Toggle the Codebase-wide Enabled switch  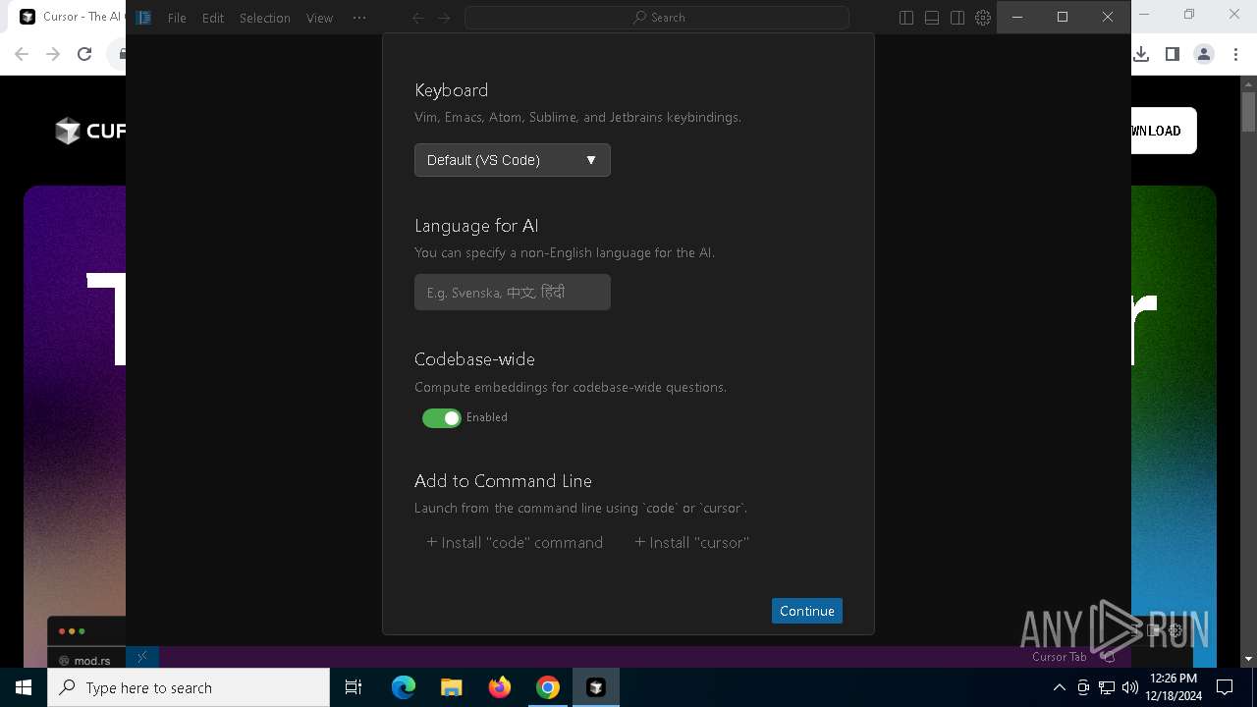(441, 417)
